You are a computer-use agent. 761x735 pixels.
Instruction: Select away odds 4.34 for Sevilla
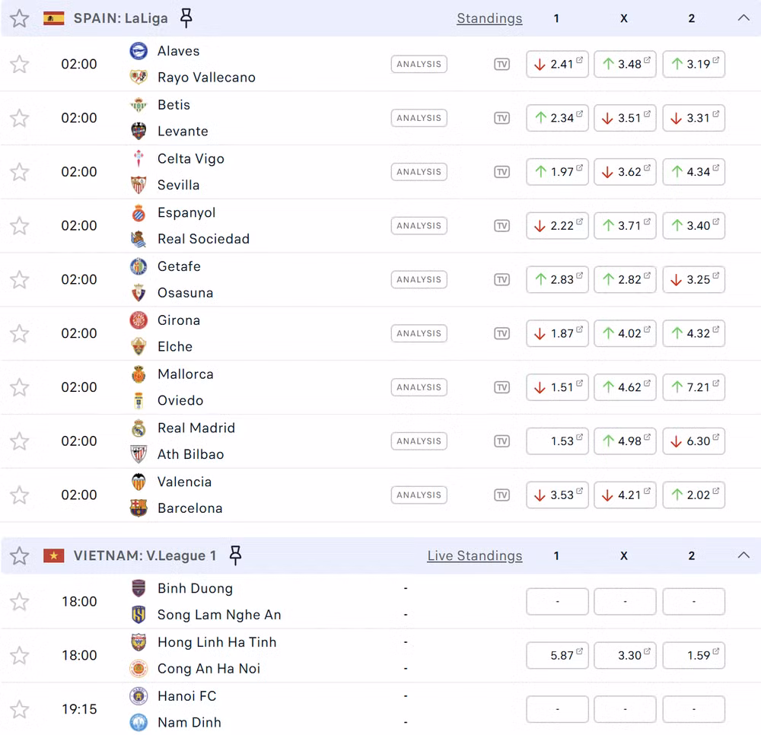click(693, 172)
